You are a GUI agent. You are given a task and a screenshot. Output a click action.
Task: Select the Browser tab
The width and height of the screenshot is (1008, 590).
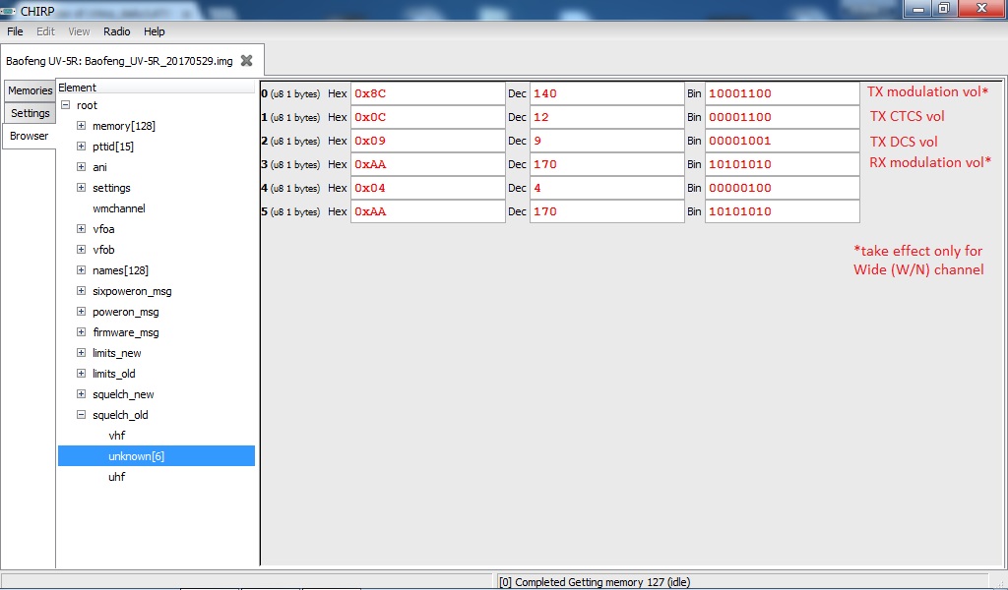(29, 136)
